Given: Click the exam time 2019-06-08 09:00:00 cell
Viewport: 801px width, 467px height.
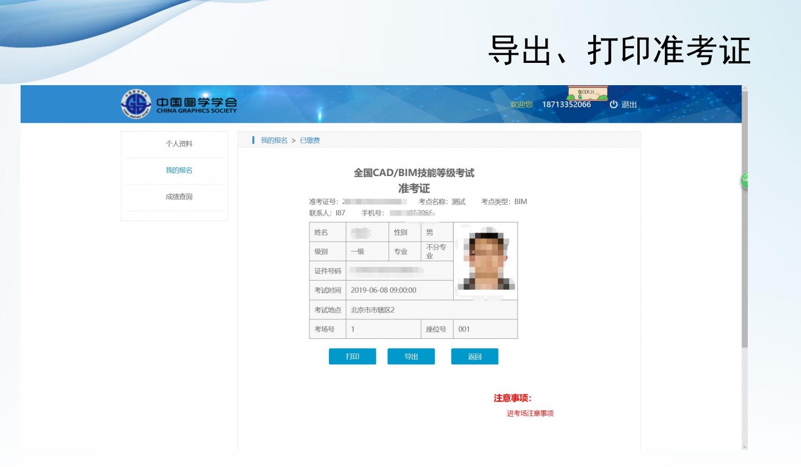Looking at the screenshot, I should (x=383, y=290).
